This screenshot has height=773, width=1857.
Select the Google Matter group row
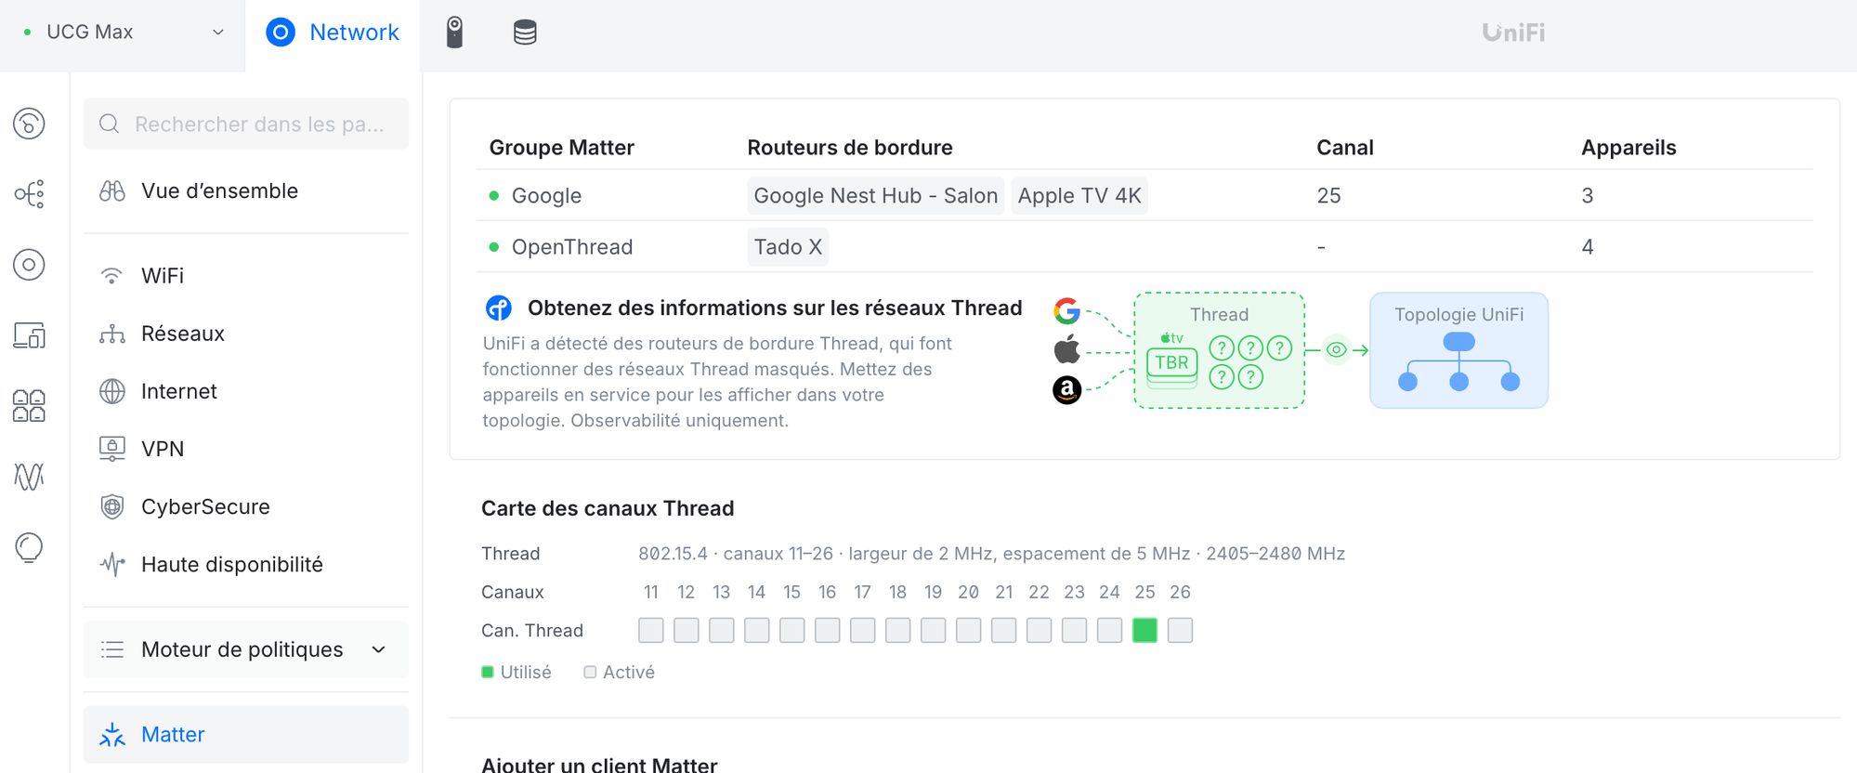pos(1144,195)
